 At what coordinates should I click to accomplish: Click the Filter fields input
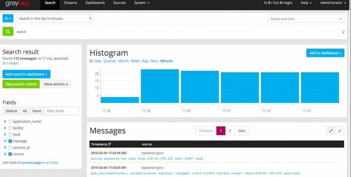pos(61,111)
